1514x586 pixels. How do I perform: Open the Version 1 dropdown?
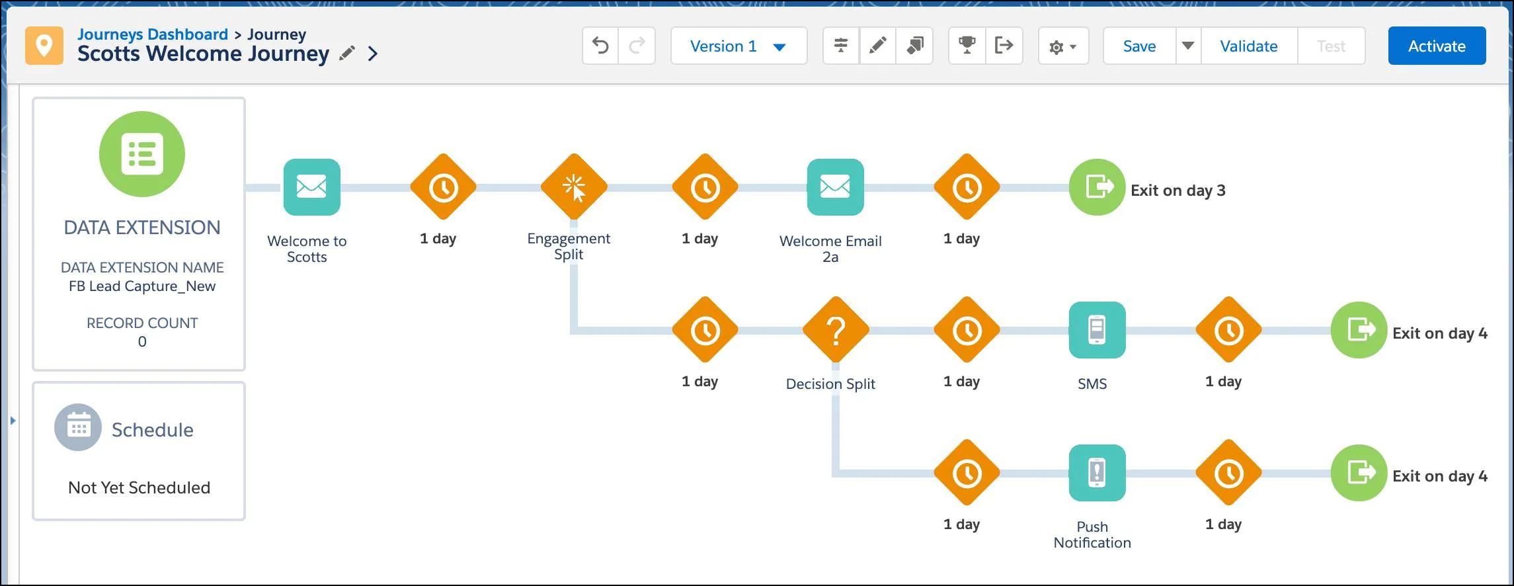(x=738, y=46)
